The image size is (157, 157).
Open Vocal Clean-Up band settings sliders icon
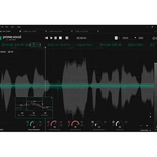pos(82,122)
